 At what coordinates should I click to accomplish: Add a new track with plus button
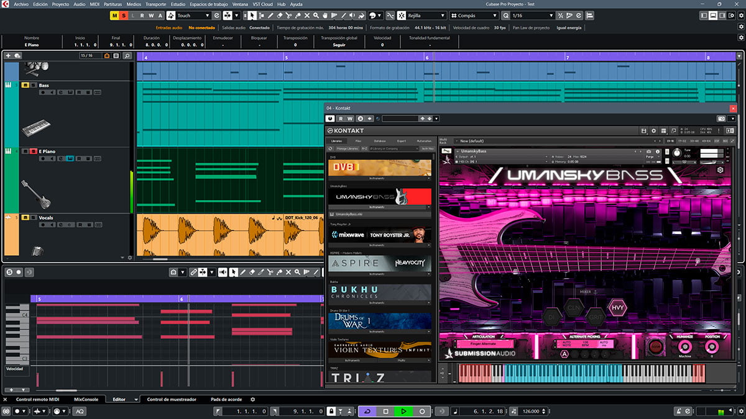pyautogui.click(x=8, y=56)
